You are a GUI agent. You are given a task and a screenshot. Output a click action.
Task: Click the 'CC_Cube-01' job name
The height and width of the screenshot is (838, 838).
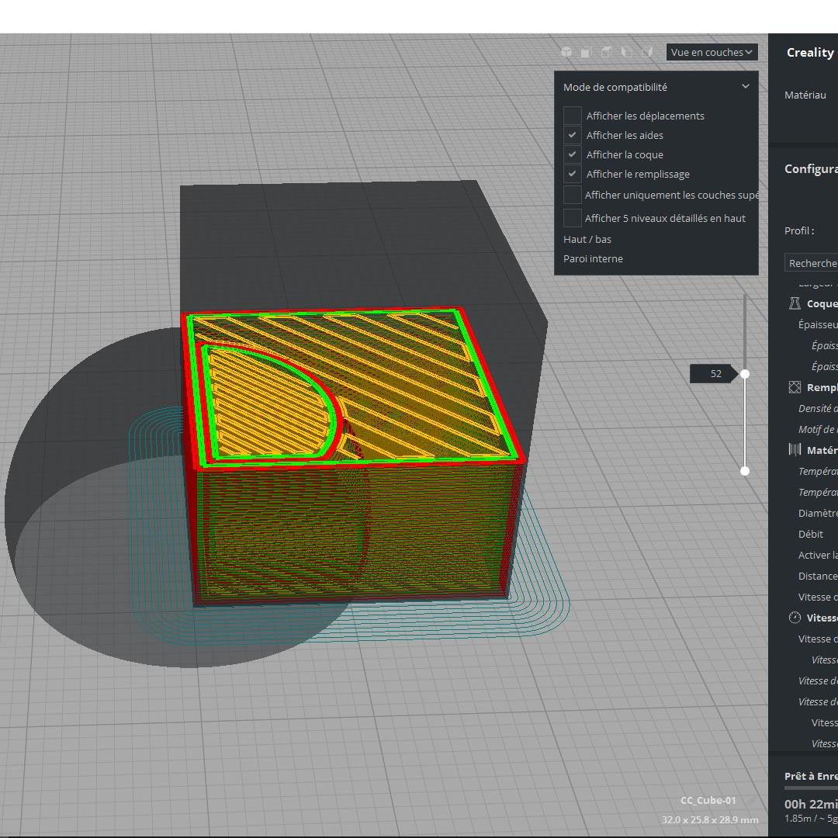708,800
